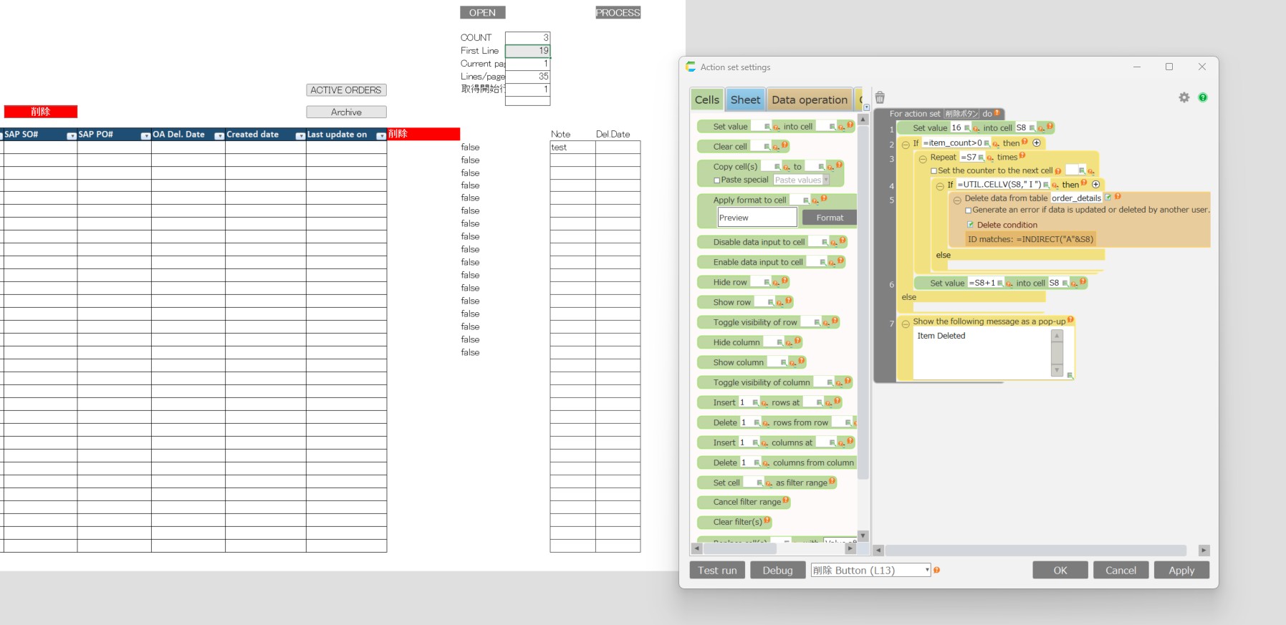The height and width of the screenshot is (625, 1286).
Task: Edit the order_details table selection icon
Action: click(1108, 198)
